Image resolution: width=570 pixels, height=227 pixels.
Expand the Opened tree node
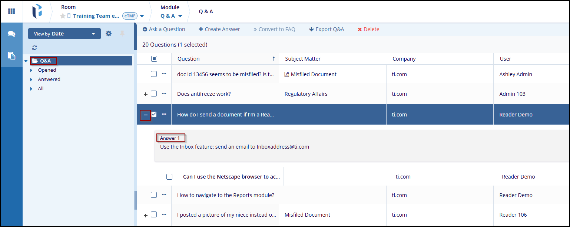[31, 70]
